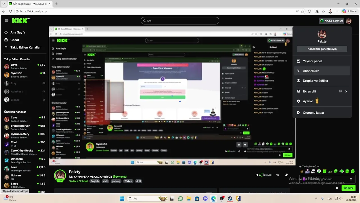Open Sadece Sohbet category under Paizty
Image resolution: width=360 pixels, height=203 pixels.
coord(78,181)
